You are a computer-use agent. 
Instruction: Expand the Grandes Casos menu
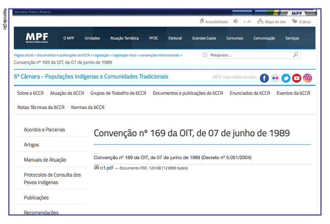tap(204, 38)
